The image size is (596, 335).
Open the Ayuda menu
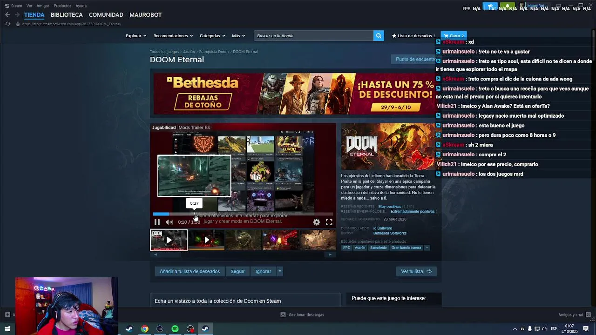[81, 6]
